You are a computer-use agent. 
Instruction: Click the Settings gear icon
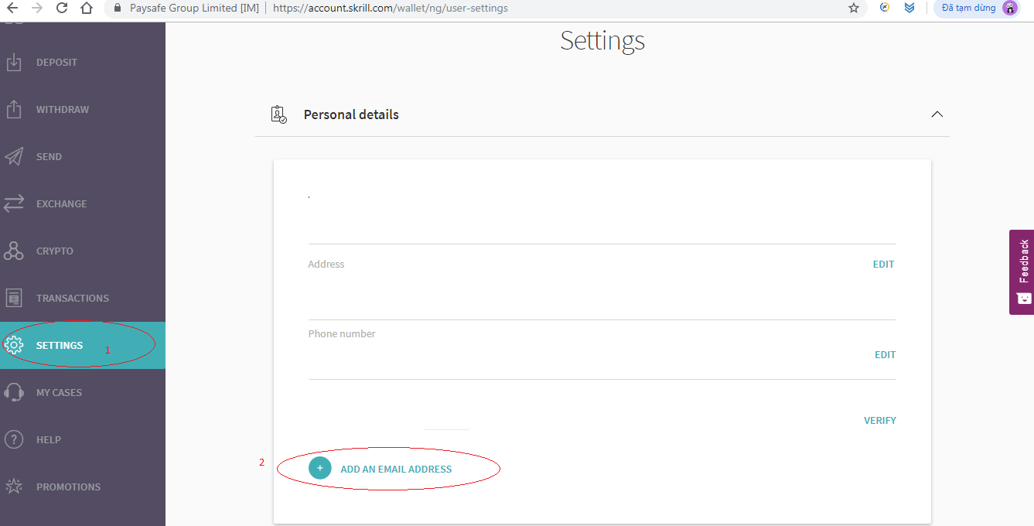(14, 345)
